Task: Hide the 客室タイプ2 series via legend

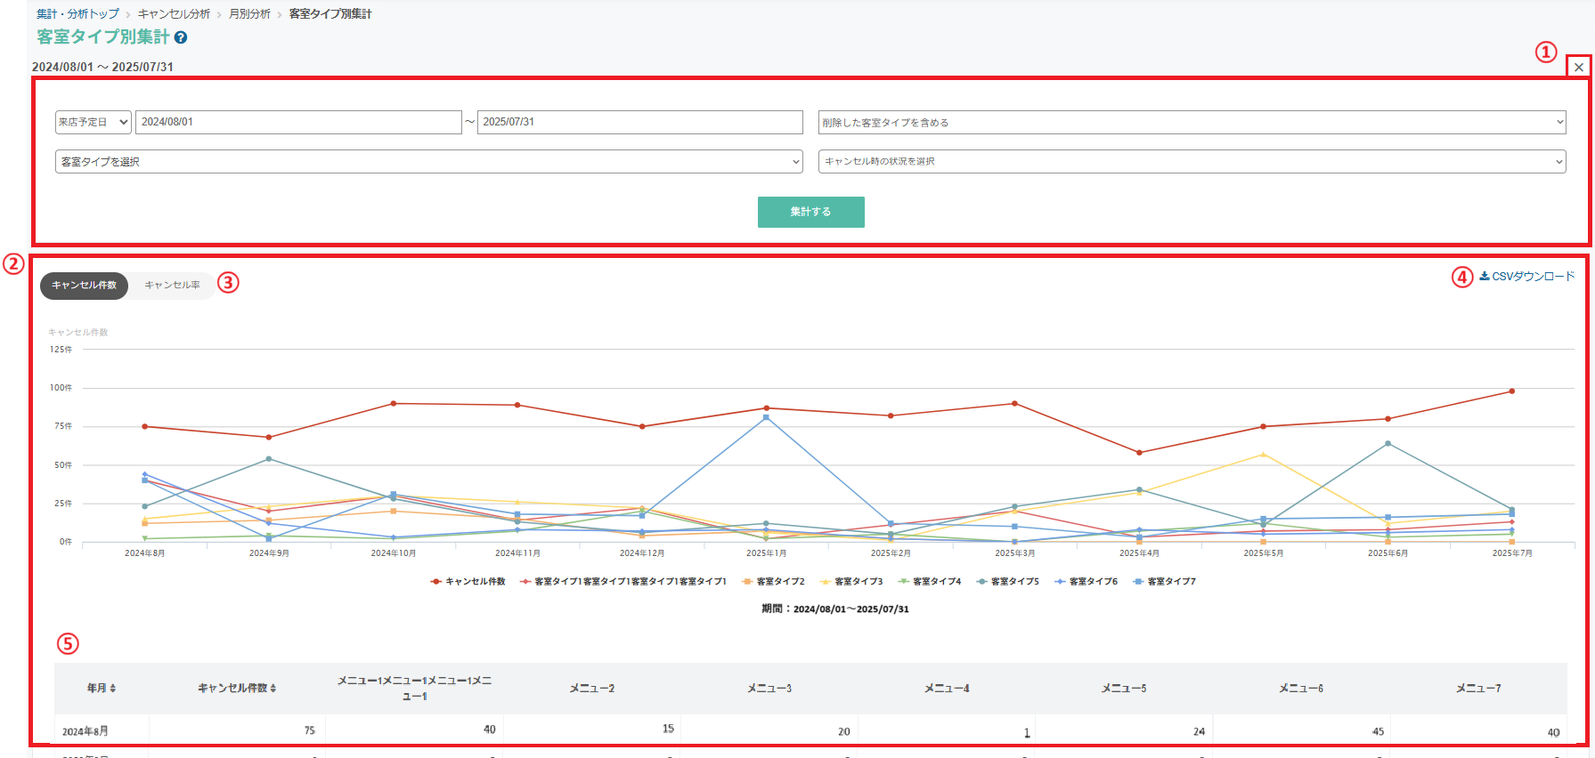Action: [x=773, y=581]
